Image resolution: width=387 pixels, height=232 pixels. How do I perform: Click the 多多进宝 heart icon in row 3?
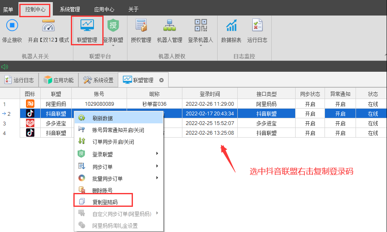pyautogui.click(x=30, y=123)
